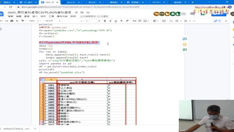This screenshot has height=132, width=234.
Task: Open the editing mode pencil dropdown
Action: pos(217,21)
